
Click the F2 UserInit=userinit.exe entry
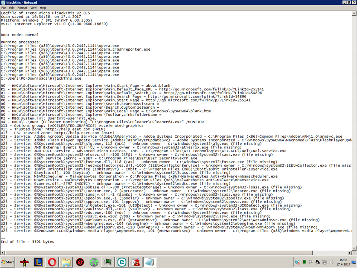pos(49,118)
